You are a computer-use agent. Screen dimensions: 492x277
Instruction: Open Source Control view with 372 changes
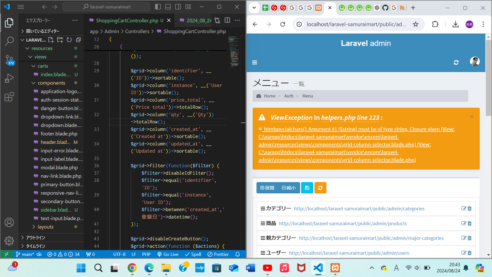click(9, 60)
